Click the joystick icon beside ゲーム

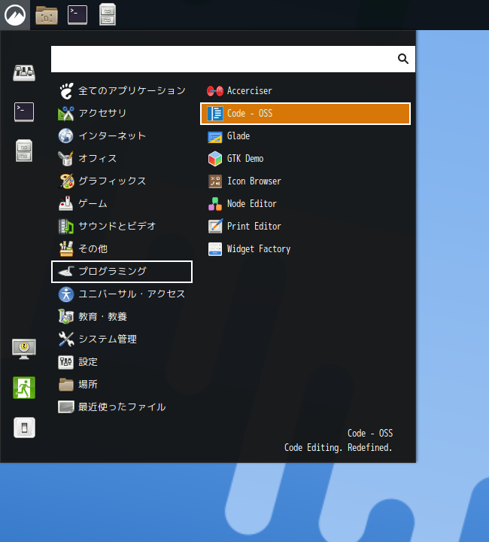click(65, 203)
